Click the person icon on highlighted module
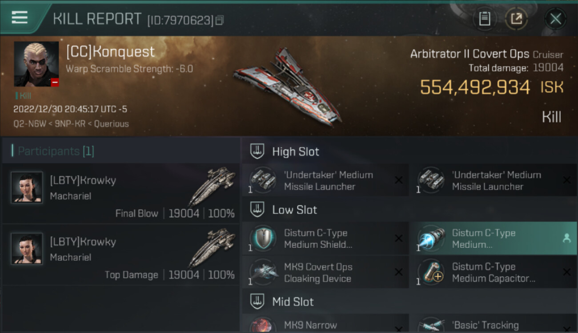Screen dimensions: 578x333 click(566, 238)
